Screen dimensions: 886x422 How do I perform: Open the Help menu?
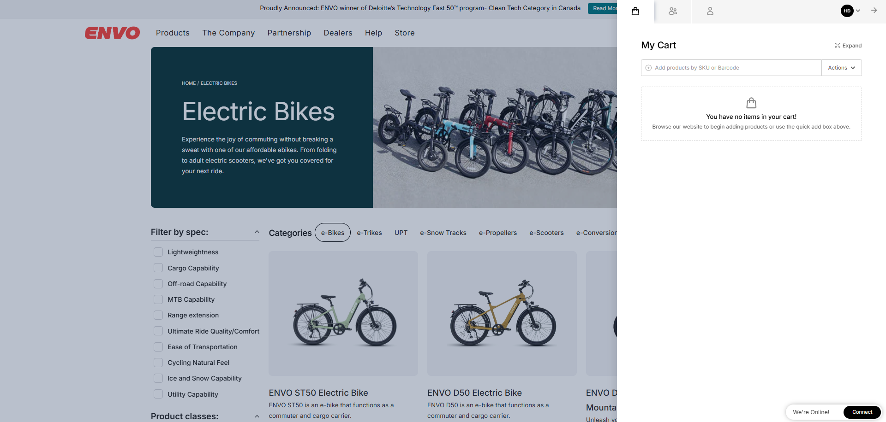coord(373,33)
